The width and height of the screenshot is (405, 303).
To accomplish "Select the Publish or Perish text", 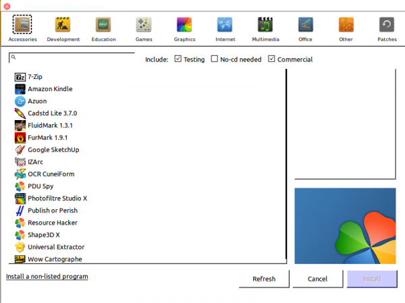I will pyautogui.click(x=53, y=211).
